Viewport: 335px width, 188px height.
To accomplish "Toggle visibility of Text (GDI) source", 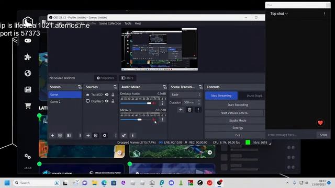I will click(x=107, y=95).
